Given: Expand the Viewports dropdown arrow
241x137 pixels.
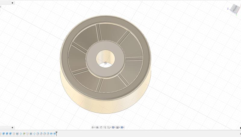Looking at the screenshot, I should [x=124, y=127].
